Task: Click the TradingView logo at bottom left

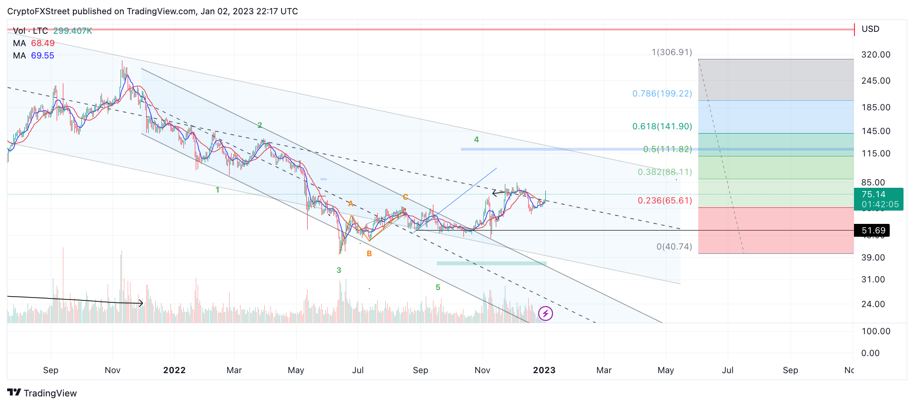Action: click(x=42, y=393)
